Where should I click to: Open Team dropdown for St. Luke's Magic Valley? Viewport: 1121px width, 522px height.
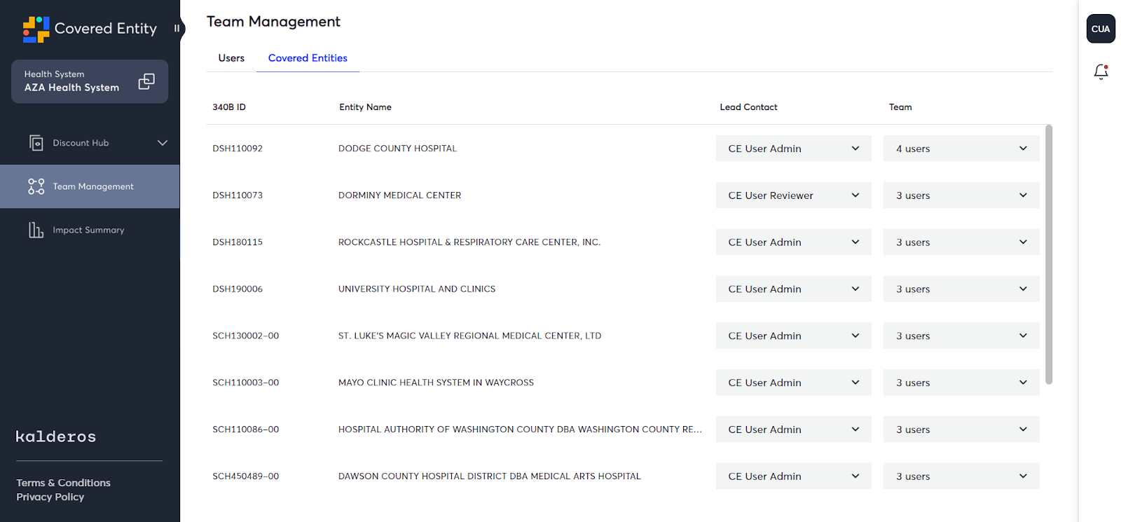point(961,336)
